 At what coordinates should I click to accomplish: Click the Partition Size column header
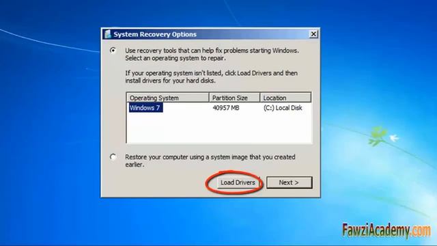[234, 98]
